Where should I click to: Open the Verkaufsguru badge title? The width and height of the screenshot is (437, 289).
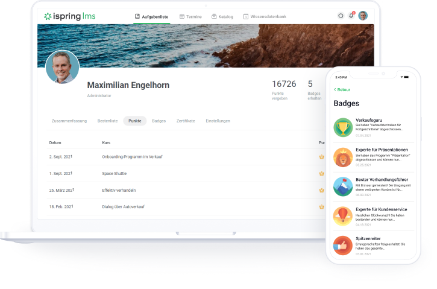369,120
